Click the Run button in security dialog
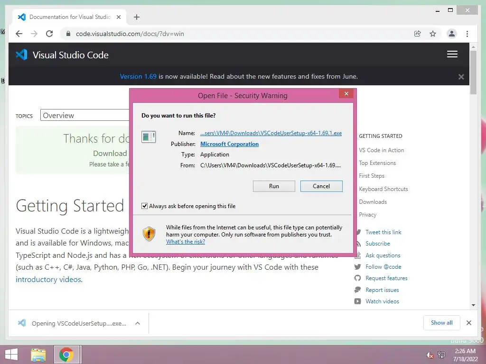Viewport: 486px width, 364px height. [x=274, y=186]
